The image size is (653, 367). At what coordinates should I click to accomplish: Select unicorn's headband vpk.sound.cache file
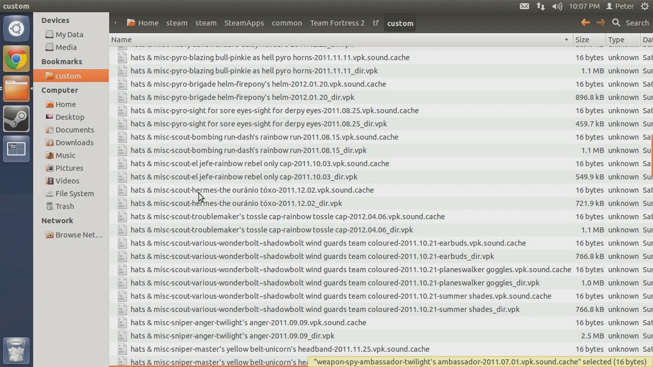click(x=280, y=349)
